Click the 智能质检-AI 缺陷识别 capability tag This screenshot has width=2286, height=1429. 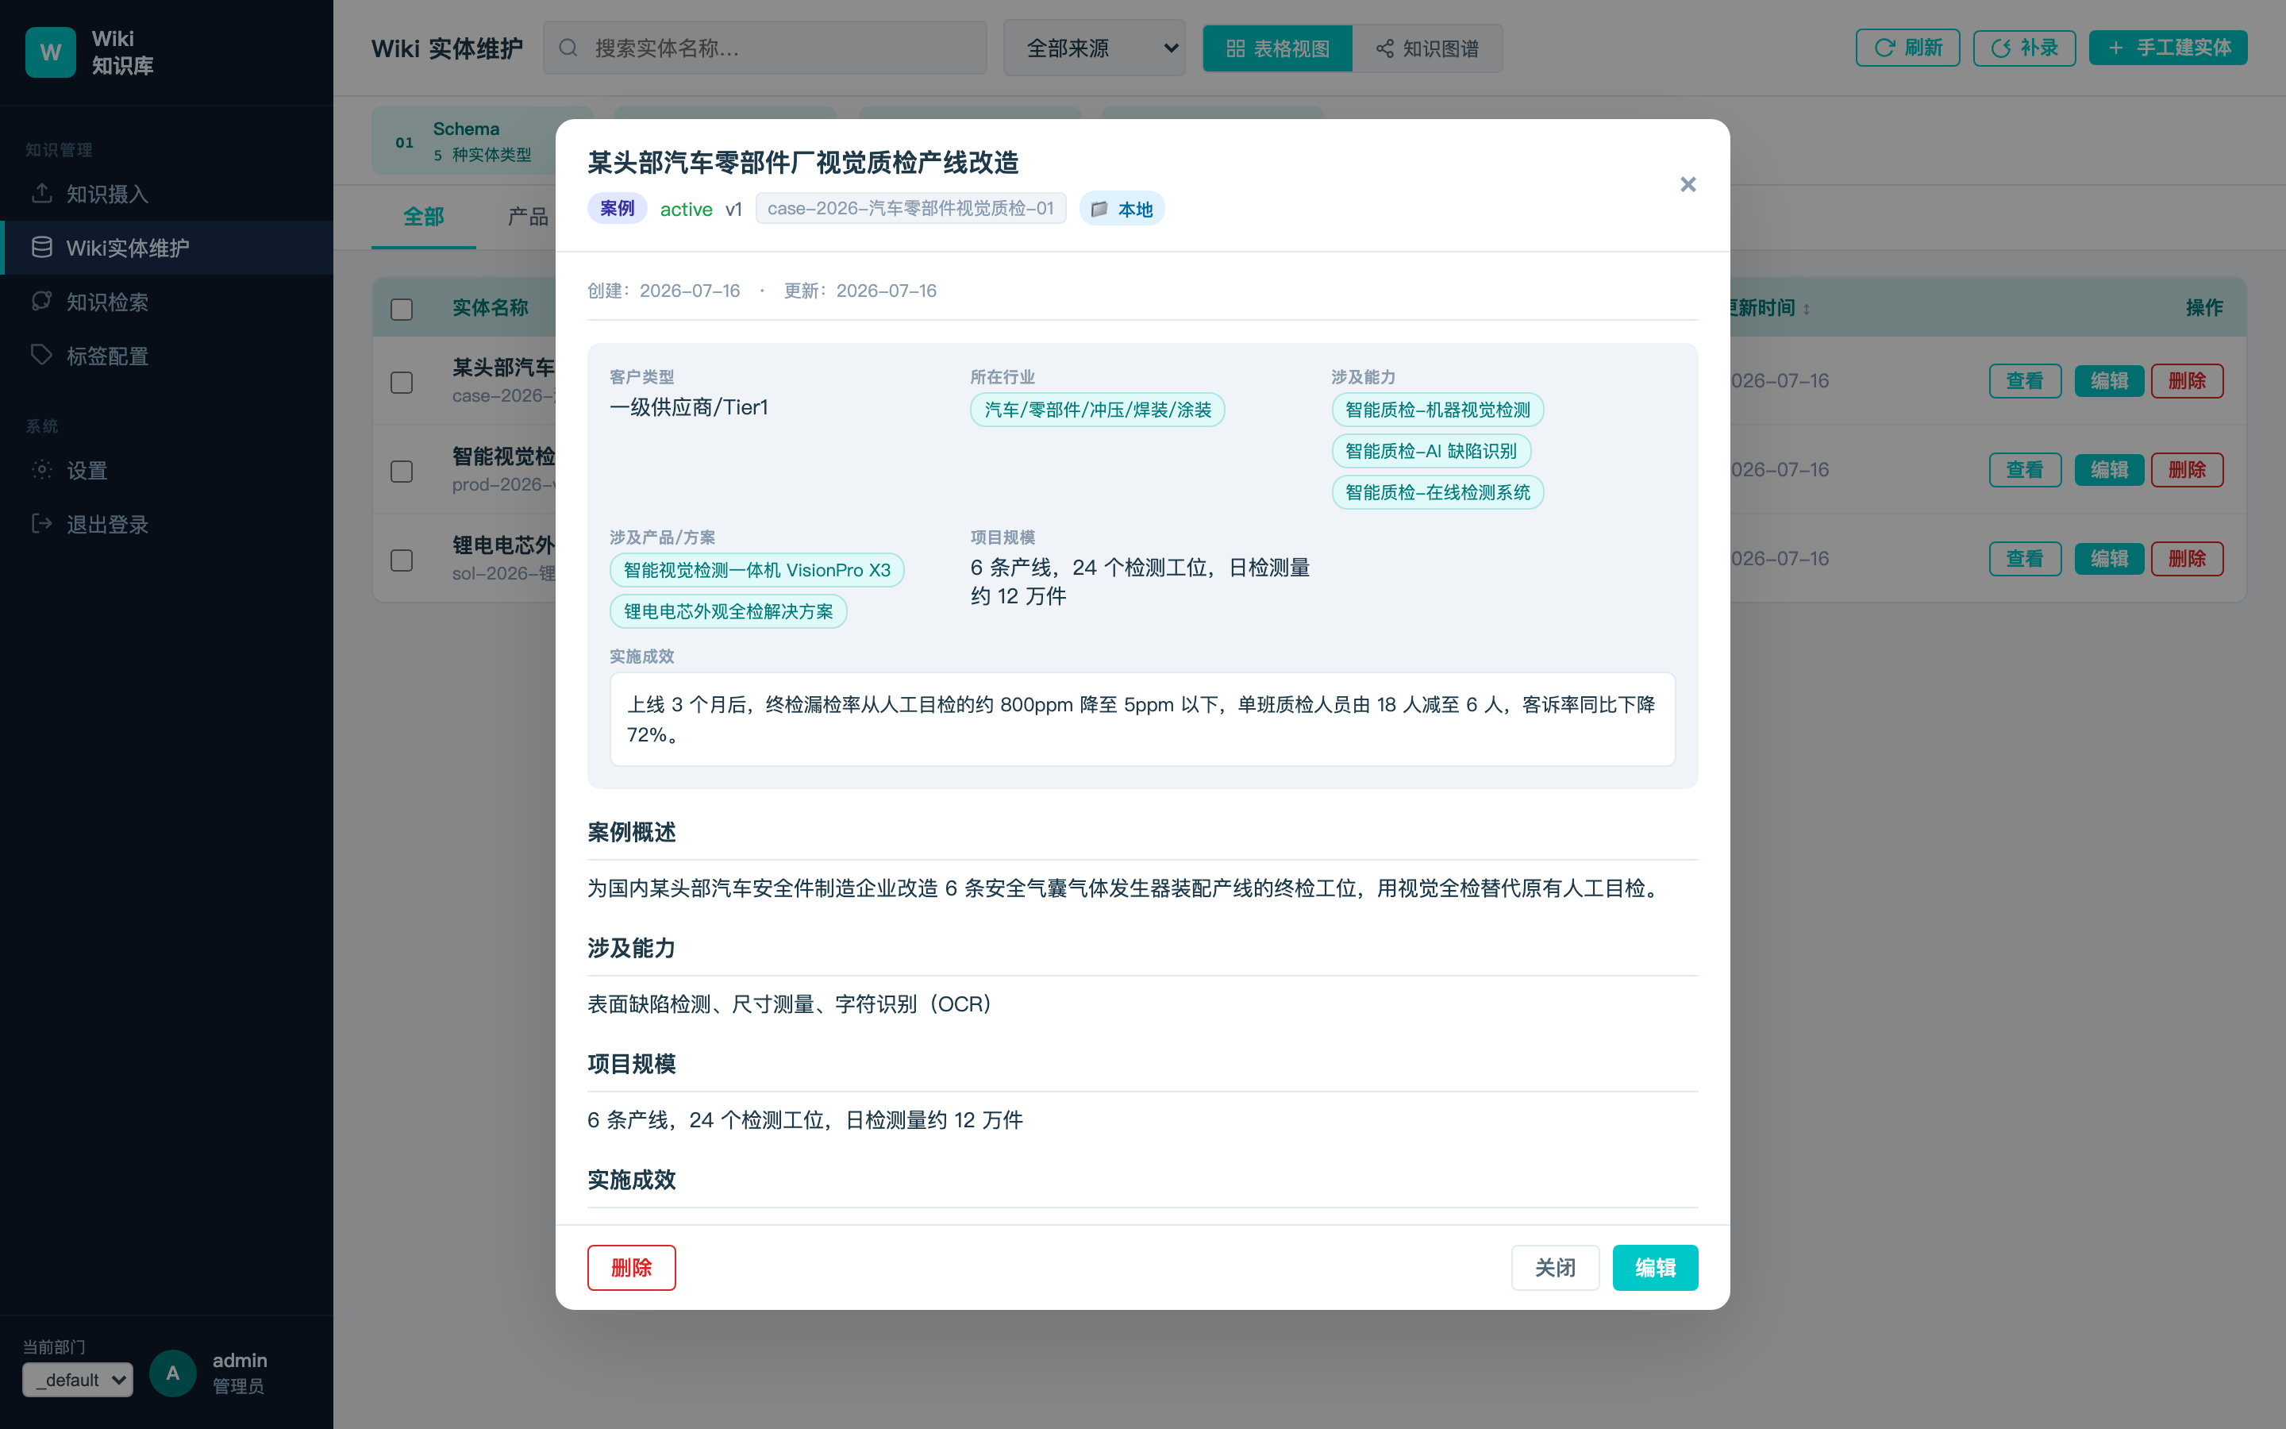(1431, 451)
